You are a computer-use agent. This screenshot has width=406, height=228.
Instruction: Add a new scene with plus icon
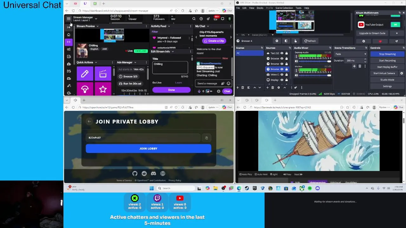coord(238,87)
